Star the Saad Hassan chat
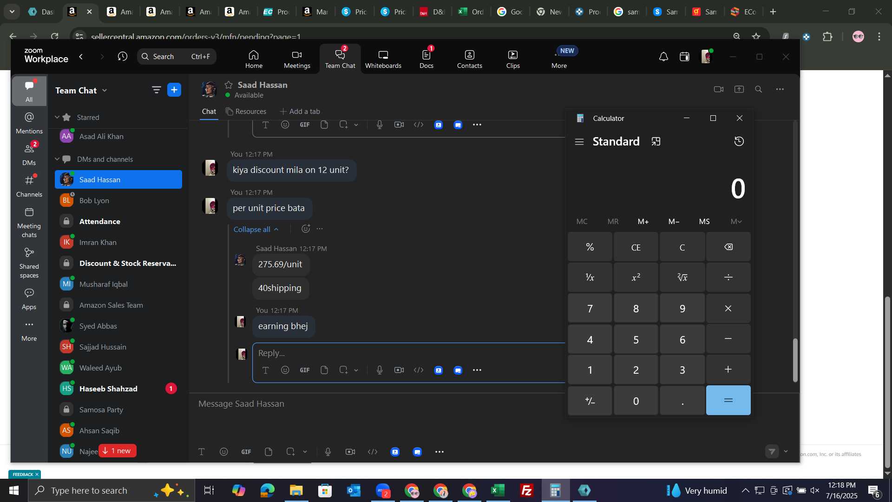Image resolution: width=892 pixels, height=502 pixels. click(x=228, y=85)
